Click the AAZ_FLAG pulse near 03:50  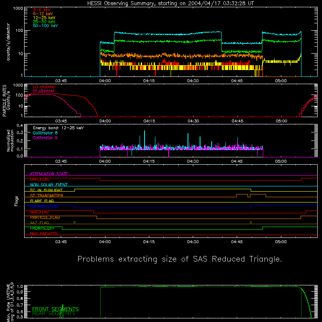(x=74, y=223)
